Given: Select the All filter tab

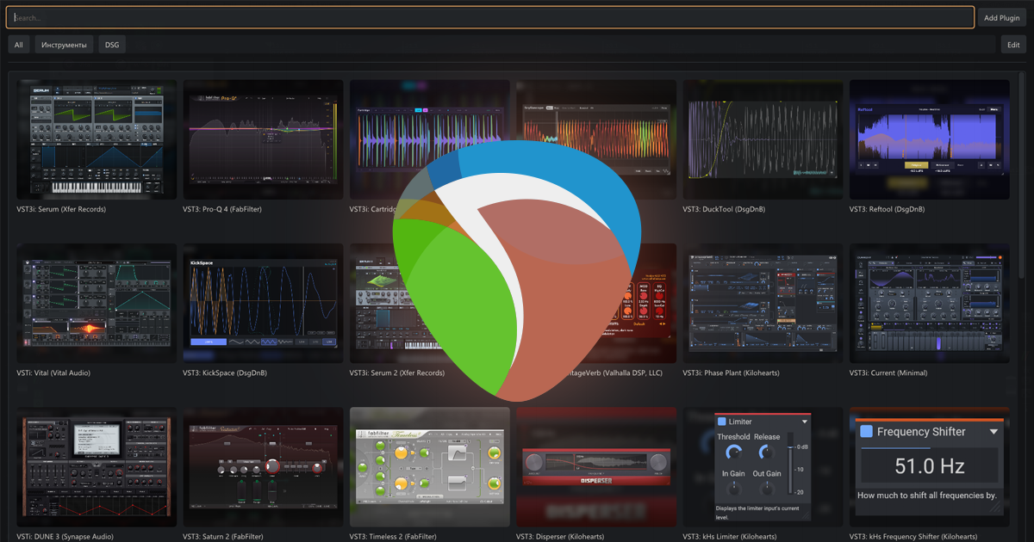Looking at the screenshot, I should [18, 44].
